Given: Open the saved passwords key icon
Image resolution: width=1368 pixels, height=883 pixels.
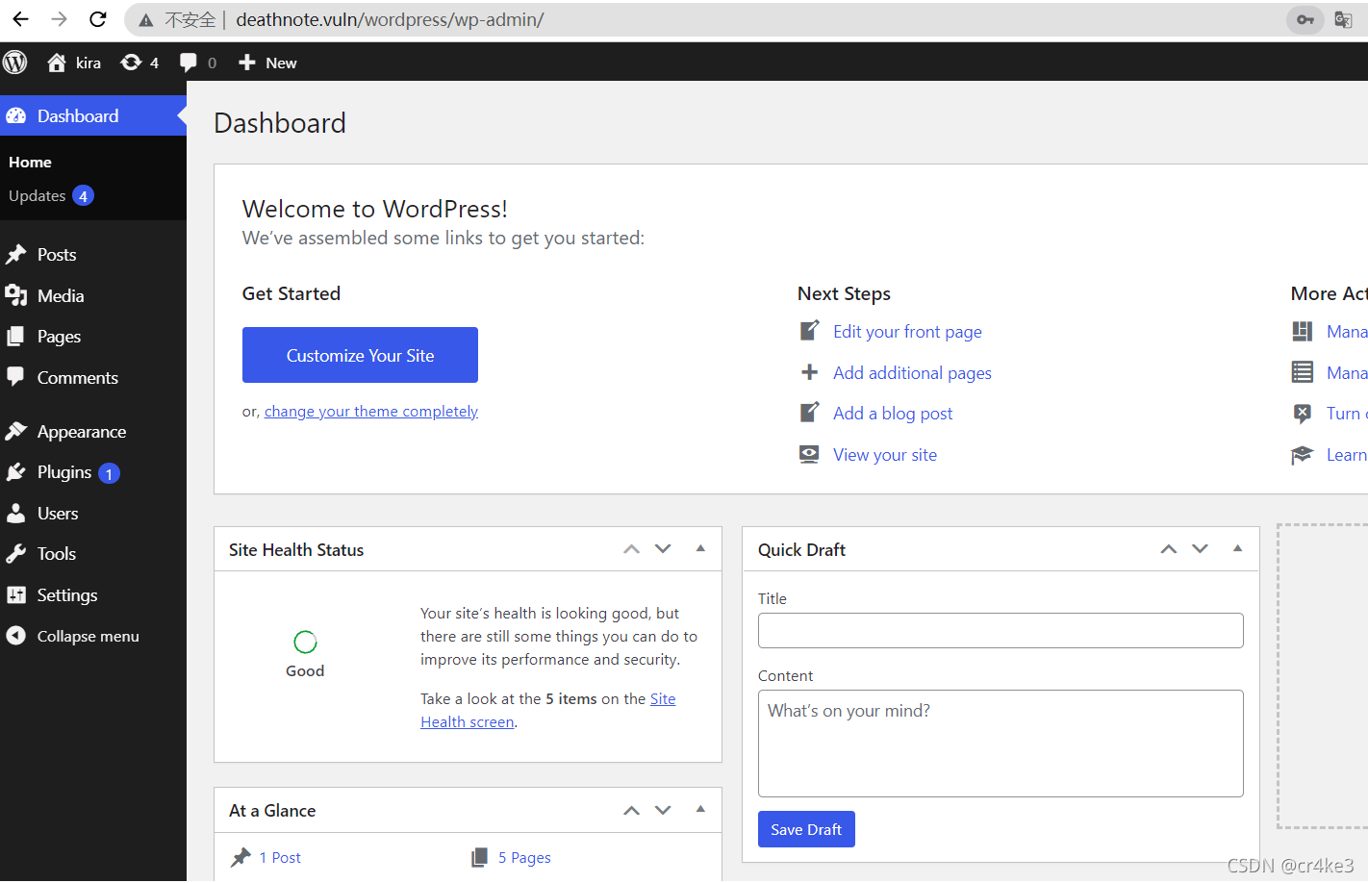Looking at the screenshot, I should (x=1305, y=19).
